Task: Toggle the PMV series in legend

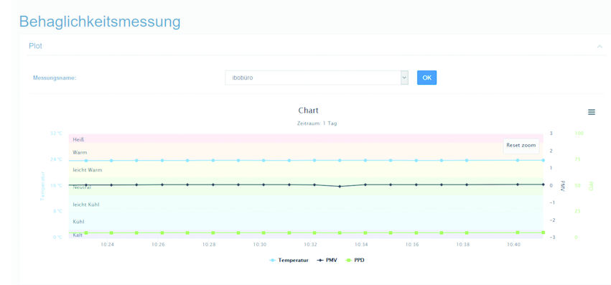Action: [326, 260]
